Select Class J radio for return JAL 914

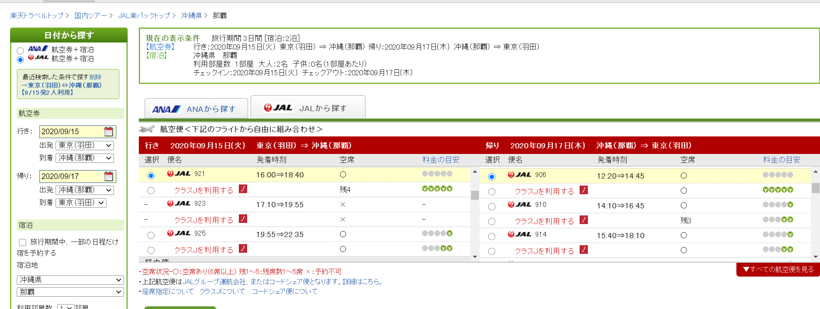[492, 251]
